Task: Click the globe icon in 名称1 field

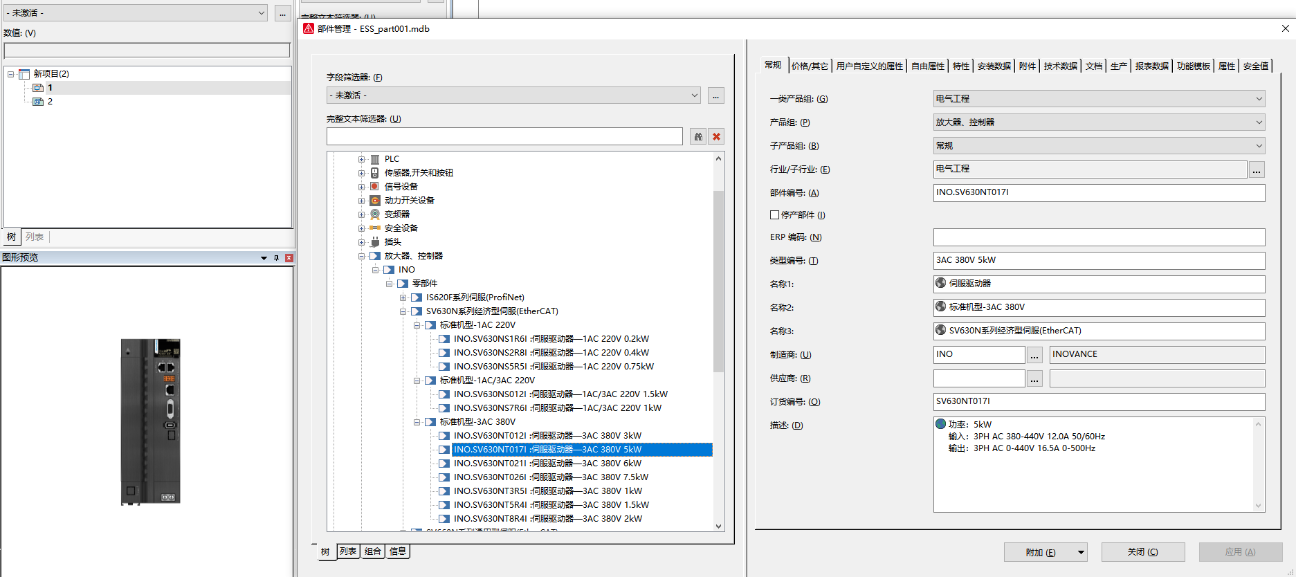Action: pyautogui.click(x=941, y=283)
